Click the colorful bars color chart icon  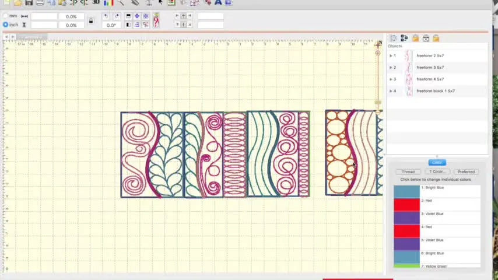tap(108, 2)
